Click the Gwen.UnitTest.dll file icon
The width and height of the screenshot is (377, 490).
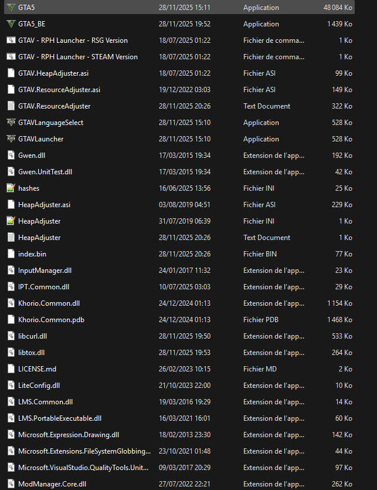[x=11, y=172]
